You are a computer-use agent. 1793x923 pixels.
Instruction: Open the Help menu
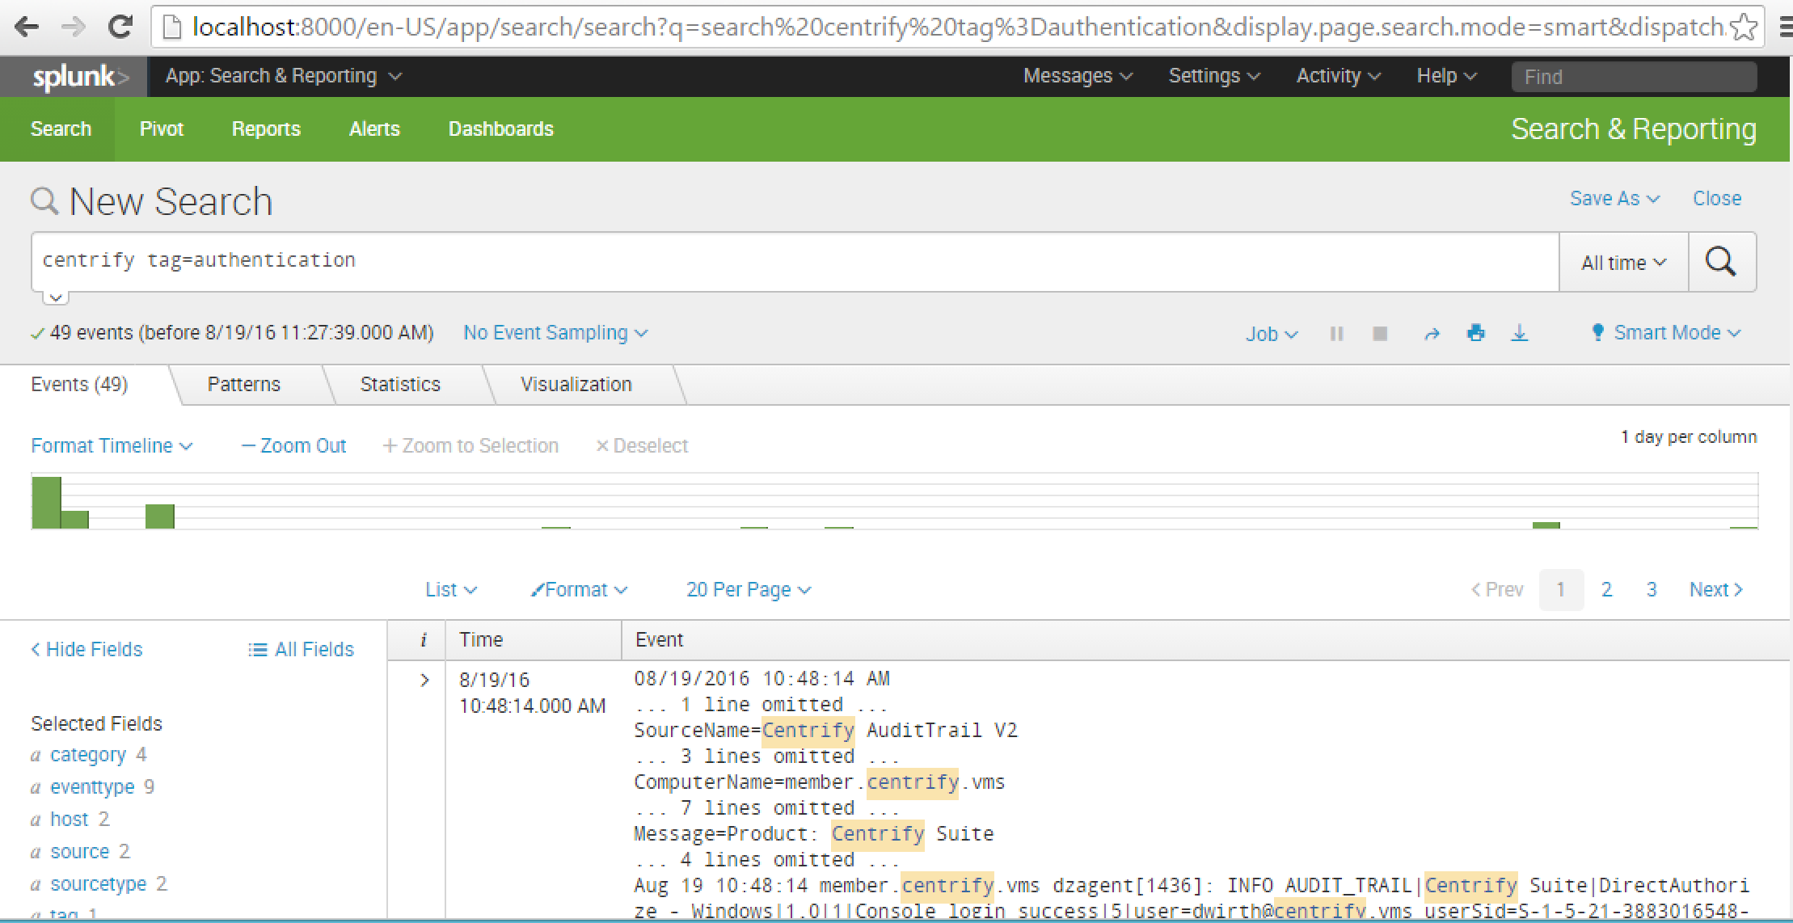[1446, 76]
